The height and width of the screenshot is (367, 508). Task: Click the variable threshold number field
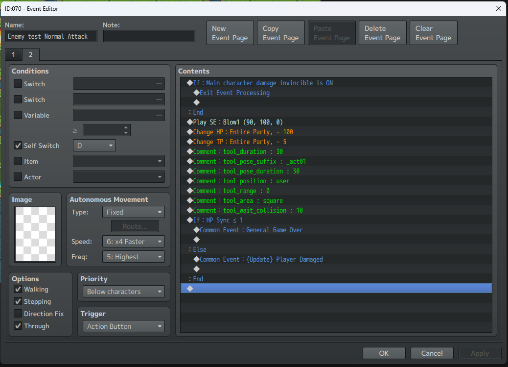tap(103, 130)
